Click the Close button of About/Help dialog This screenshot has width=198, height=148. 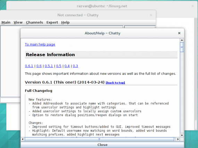102,145
